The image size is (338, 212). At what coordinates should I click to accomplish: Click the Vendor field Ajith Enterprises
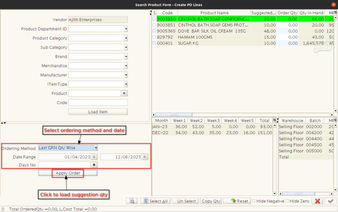click(x=98, y=19)
